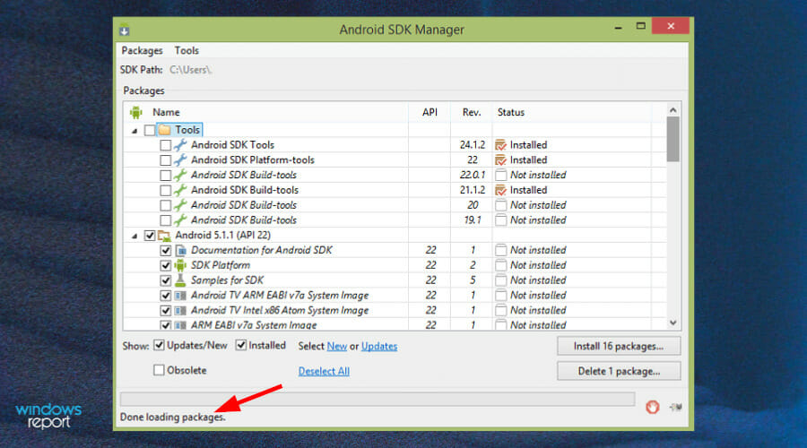
Task: Click flask icon beside Samples for SDK
Action: point(180,280)
